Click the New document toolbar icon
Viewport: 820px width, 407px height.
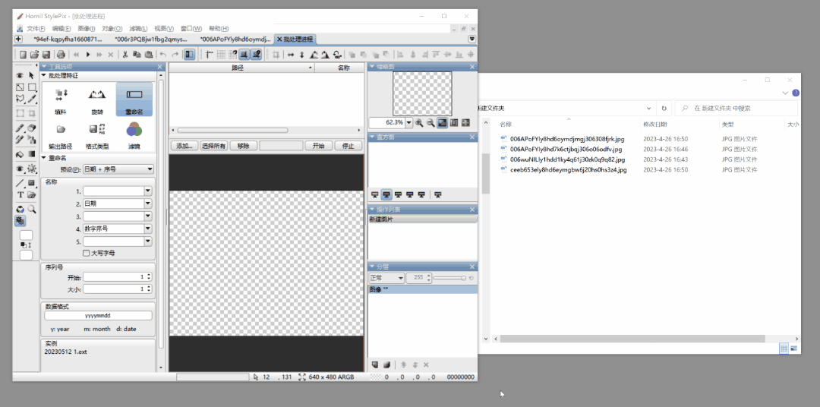point(23,55)
